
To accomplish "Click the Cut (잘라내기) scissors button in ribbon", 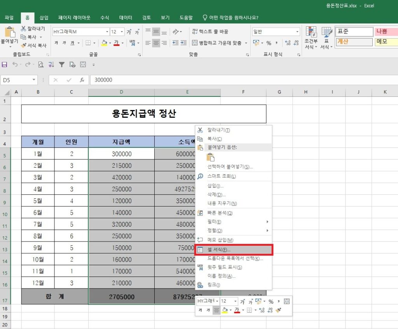I will click(33, 28).
